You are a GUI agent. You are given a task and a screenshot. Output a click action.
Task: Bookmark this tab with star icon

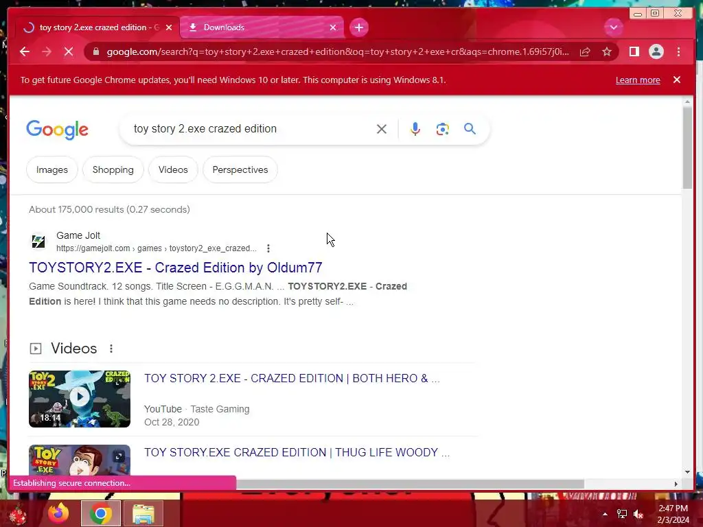pos(607,52)
